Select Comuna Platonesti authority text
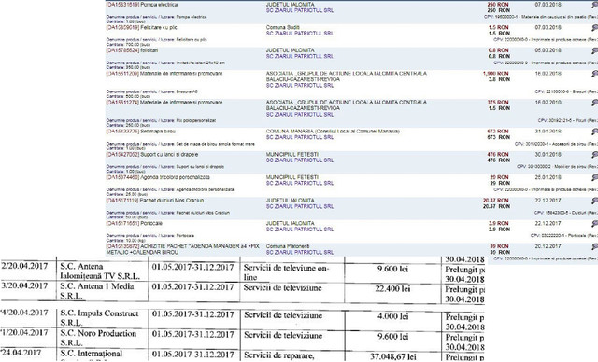 pyautogui.click(x=288, y=246)
